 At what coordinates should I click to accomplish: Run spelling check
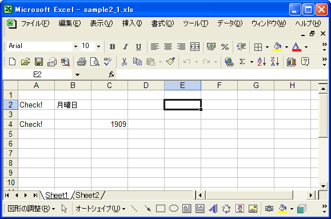pos(107,62)
